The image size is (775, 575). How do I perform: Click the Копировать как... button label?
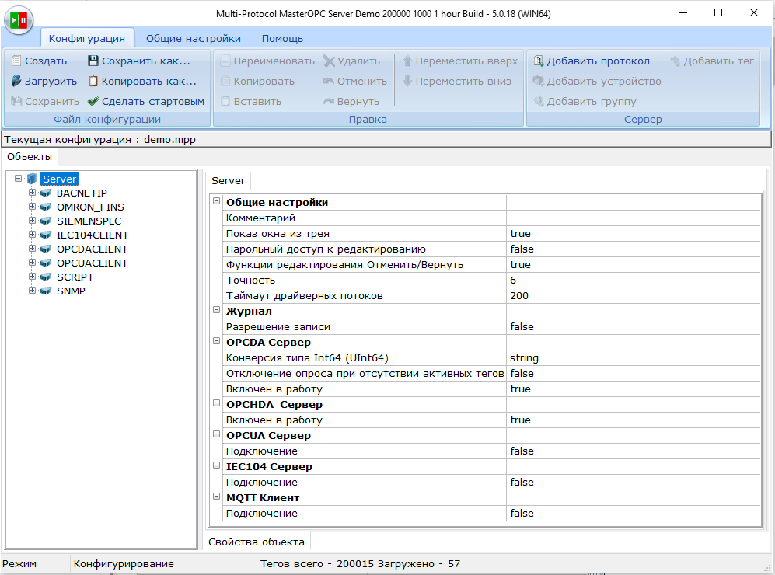tap(148, 81)
